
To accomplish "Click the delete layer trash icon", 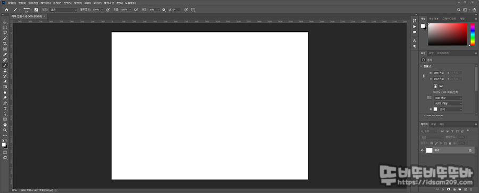I will pyautogui.click(x=471, y=189).
